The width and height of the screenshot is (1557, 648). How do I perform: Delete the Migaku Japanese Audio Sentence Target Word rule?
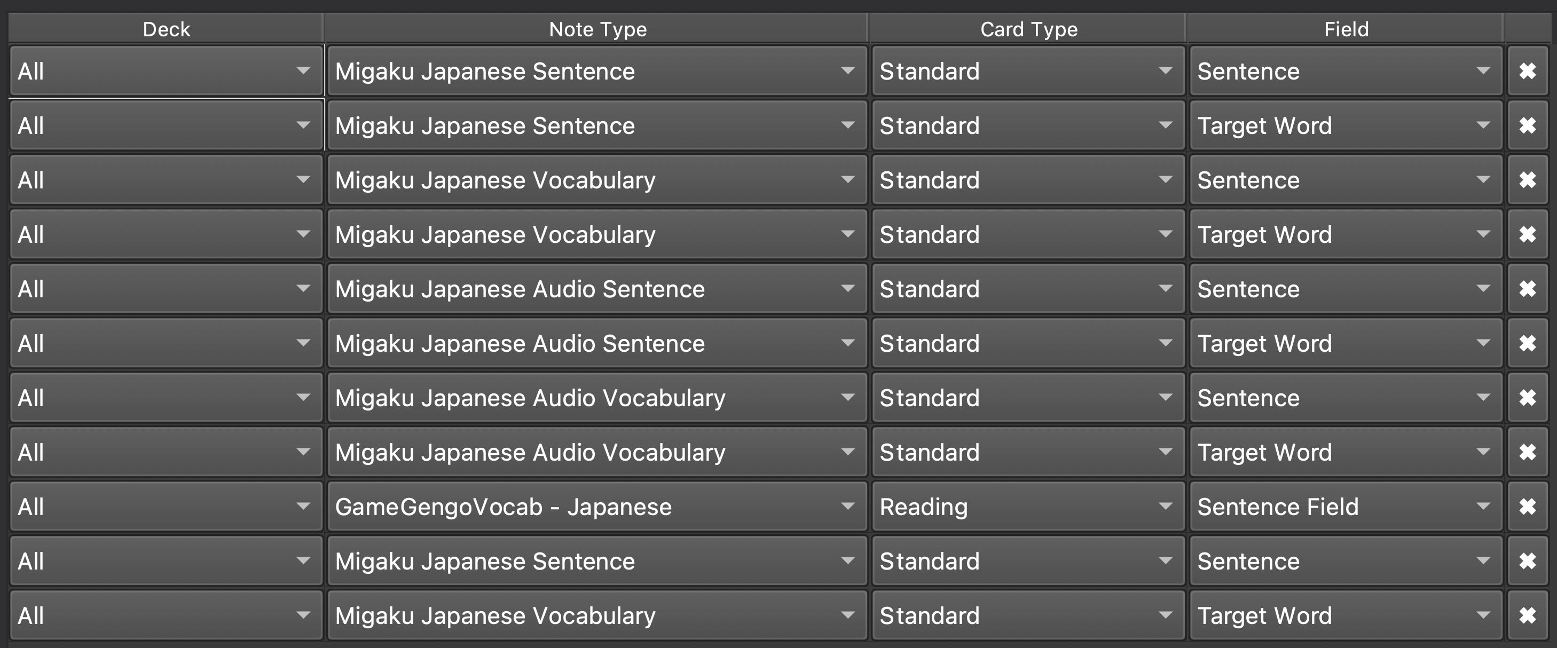pyautogui.click(x=1528, y=343)
